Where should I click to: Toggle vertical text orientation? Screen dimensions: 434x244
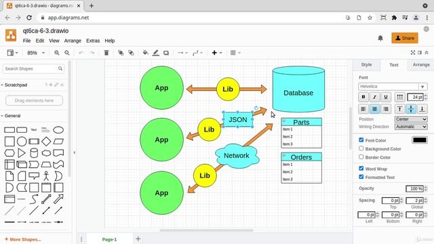coord(399,97)
